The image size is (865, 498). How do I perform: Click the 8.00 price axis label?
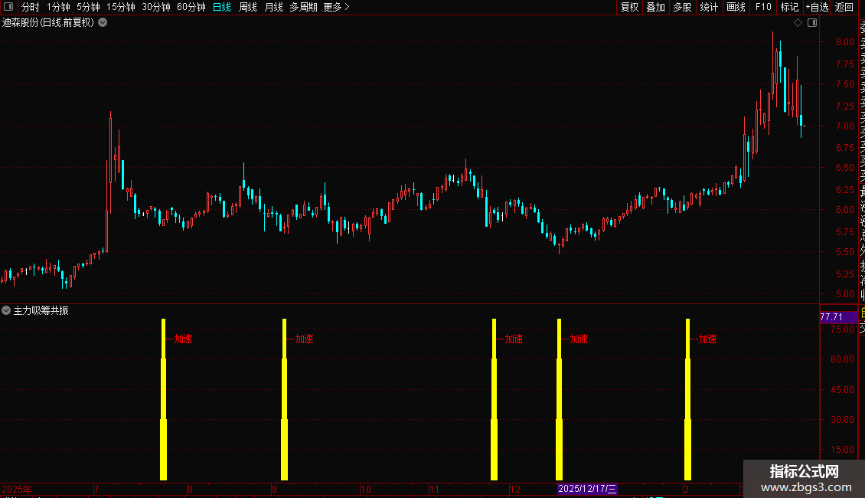click(844, 42)
